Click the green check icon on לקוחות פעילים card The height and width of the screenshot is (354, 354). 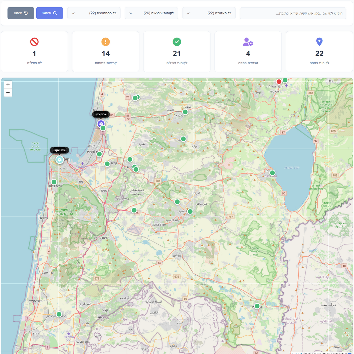click(177, 42)
